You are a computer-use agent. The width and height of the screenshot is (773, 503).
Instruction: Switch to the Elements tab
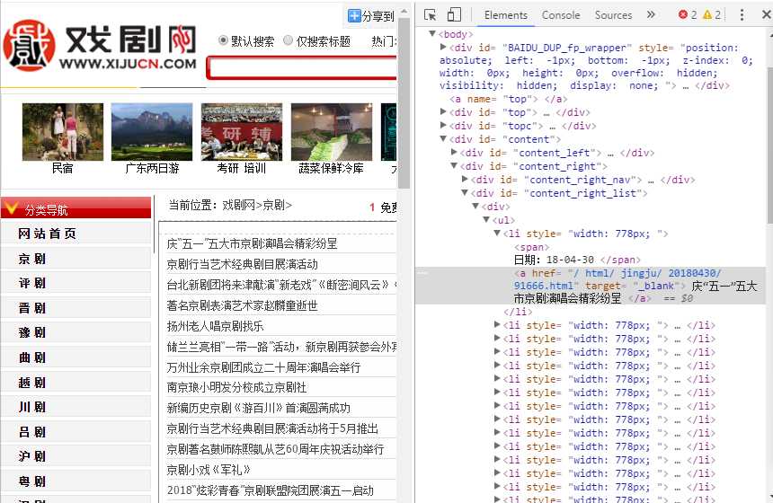506,15
